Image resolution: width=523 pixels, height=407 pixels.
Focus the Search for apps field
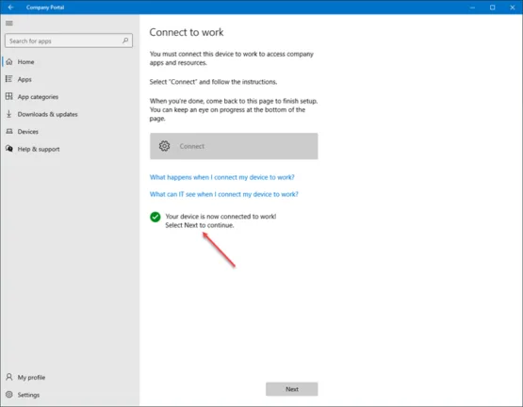click(x=69, y=41)
